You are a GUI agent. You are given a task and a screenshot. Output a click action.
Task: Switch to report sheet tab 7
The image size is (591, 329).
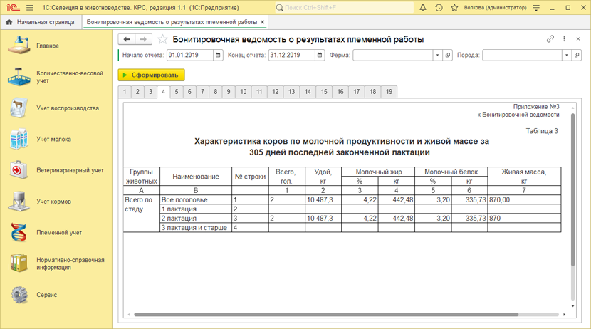coord(202,92)
